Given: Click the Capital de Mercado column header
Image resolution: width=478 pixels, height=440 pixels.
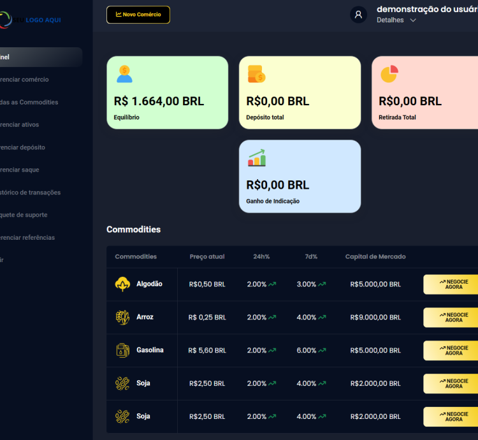Looking at the screenshot, I should (375, 257).
